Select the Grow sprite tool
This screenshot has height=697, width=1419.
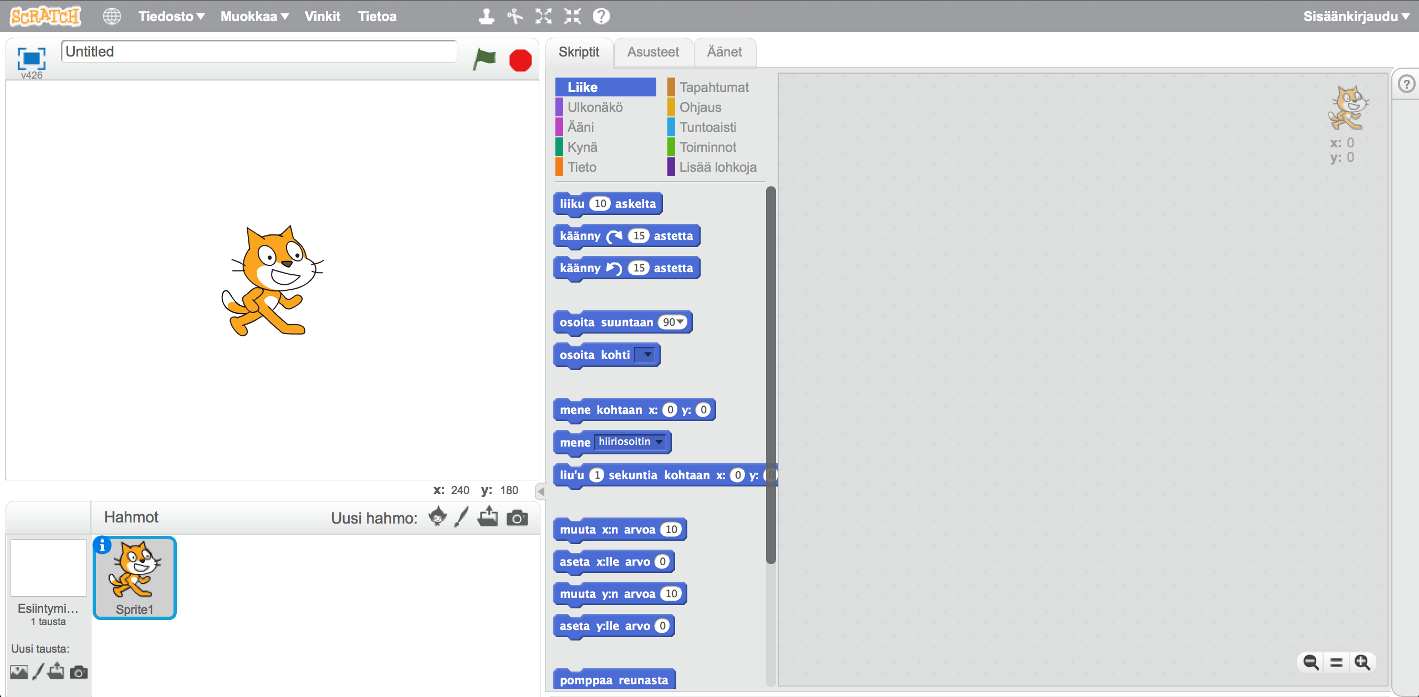pos(544,16)
